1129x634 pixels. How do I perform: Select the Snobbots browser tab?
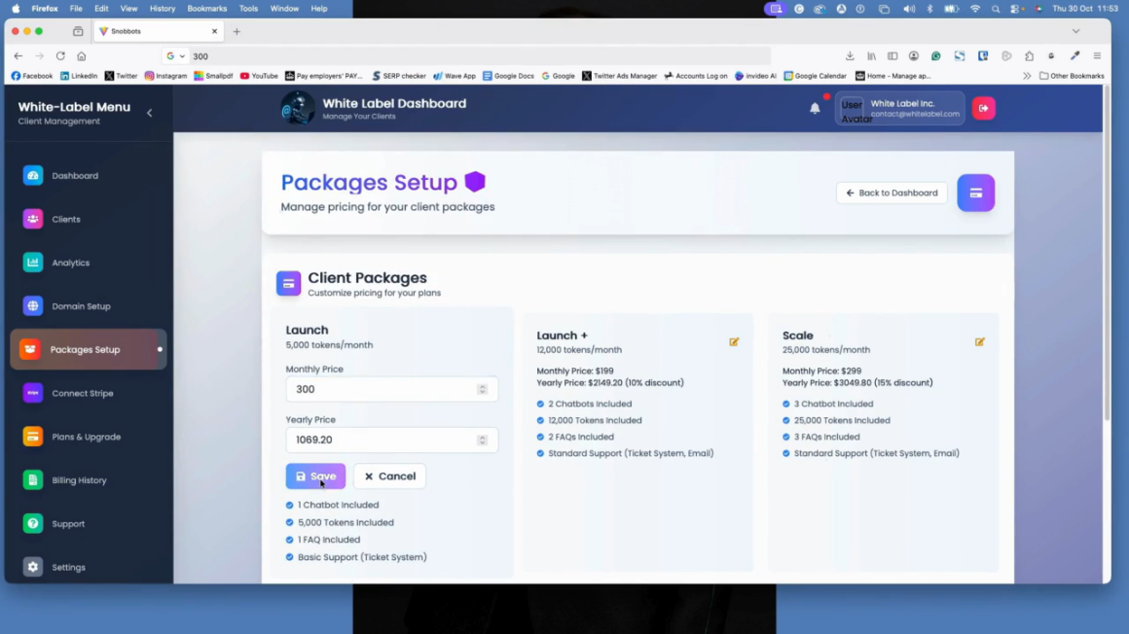pyautogui.click(x=158, y=32)
